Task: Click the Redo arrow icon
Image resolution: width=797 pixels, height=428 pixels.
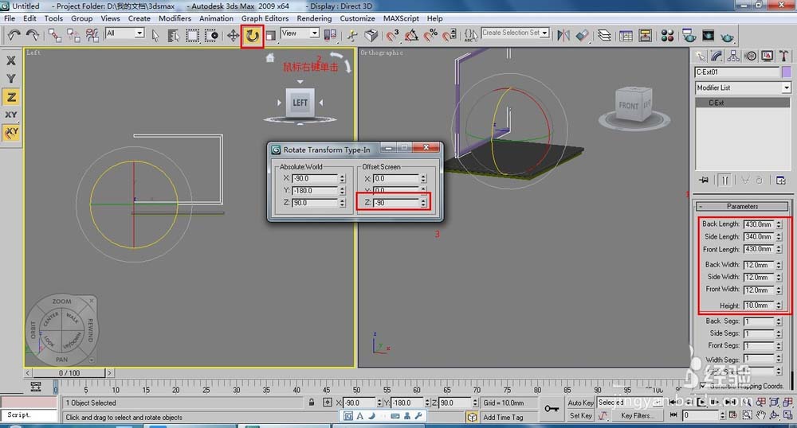Action: click(33, 35)
